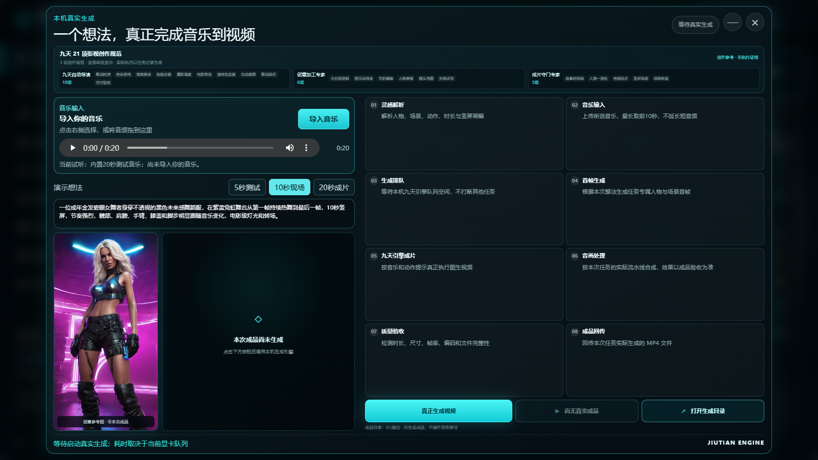Click the 歌词时序 tag under 九天自动导演

pos(103,75)
